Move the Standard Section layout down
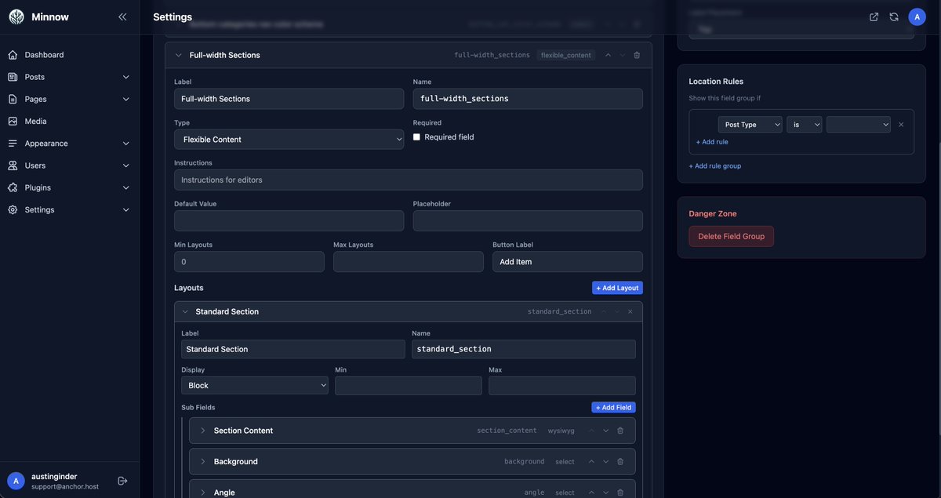This screenshot has height=498, width=941. [x=617, y=311]
